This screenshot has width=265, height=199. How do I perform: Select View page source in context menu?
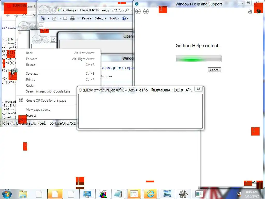(47, 110)
